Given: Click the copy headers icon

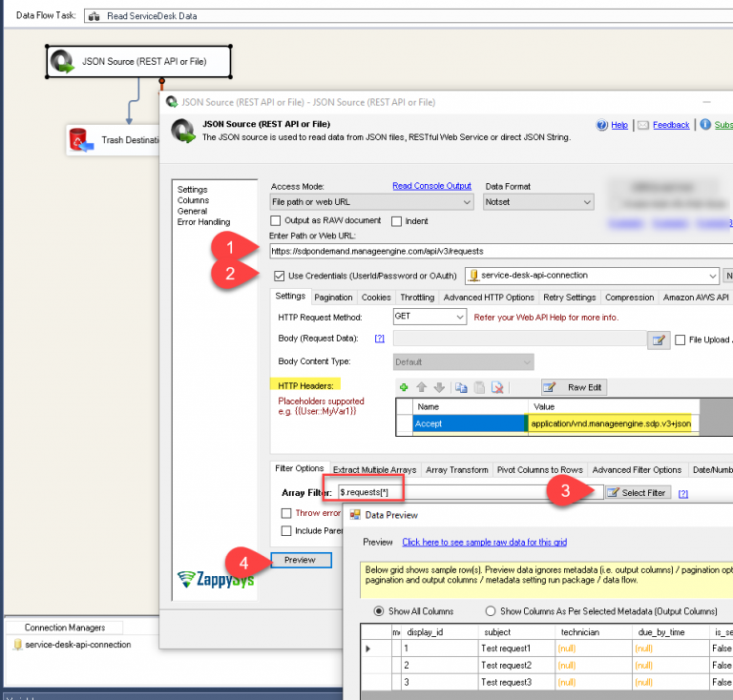Looking at the screenshot, I should (460, 388).
